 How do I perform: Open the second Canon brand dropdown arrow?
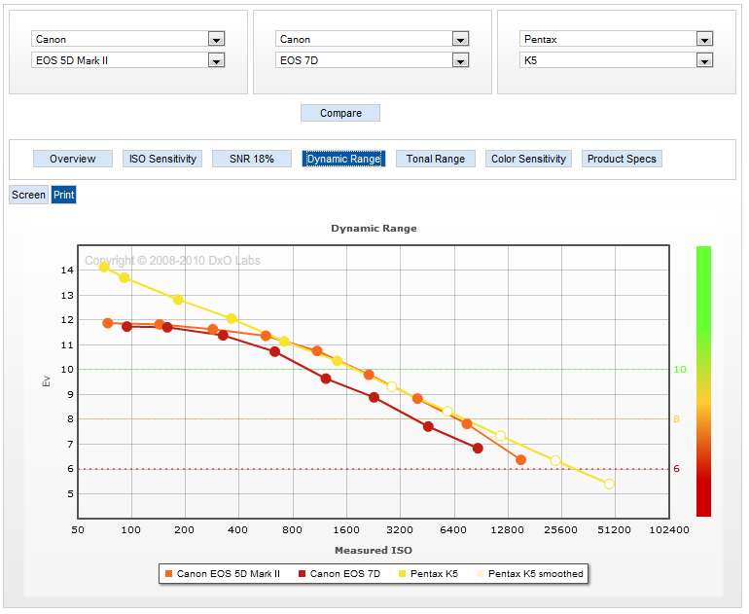[460, 39]
